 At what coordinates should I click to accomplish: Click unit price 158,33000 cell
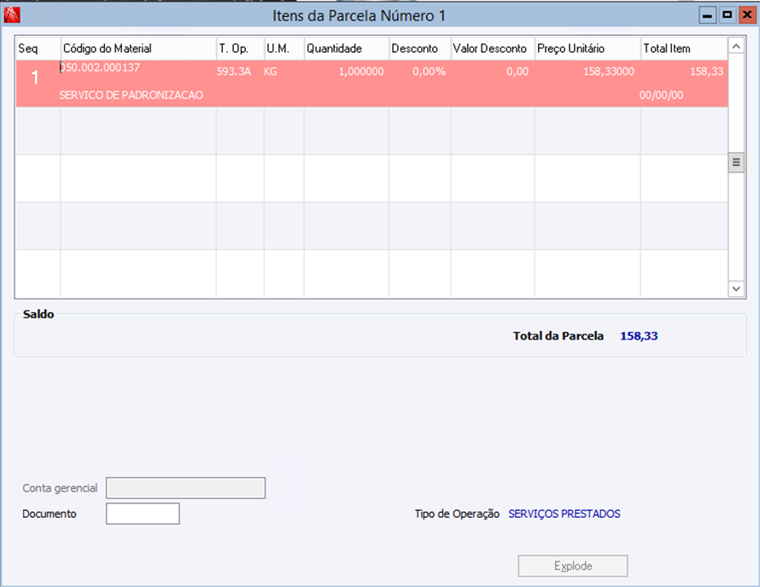pos(609,72)
